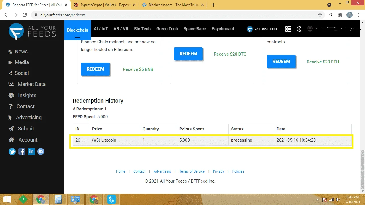The image size is (365, 205).
Task: Open the Submit sidebar page
Action: pos(21,129)
